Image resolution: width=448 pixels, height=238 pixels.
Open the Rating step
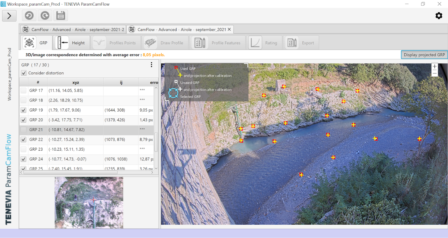pos(264,43)
